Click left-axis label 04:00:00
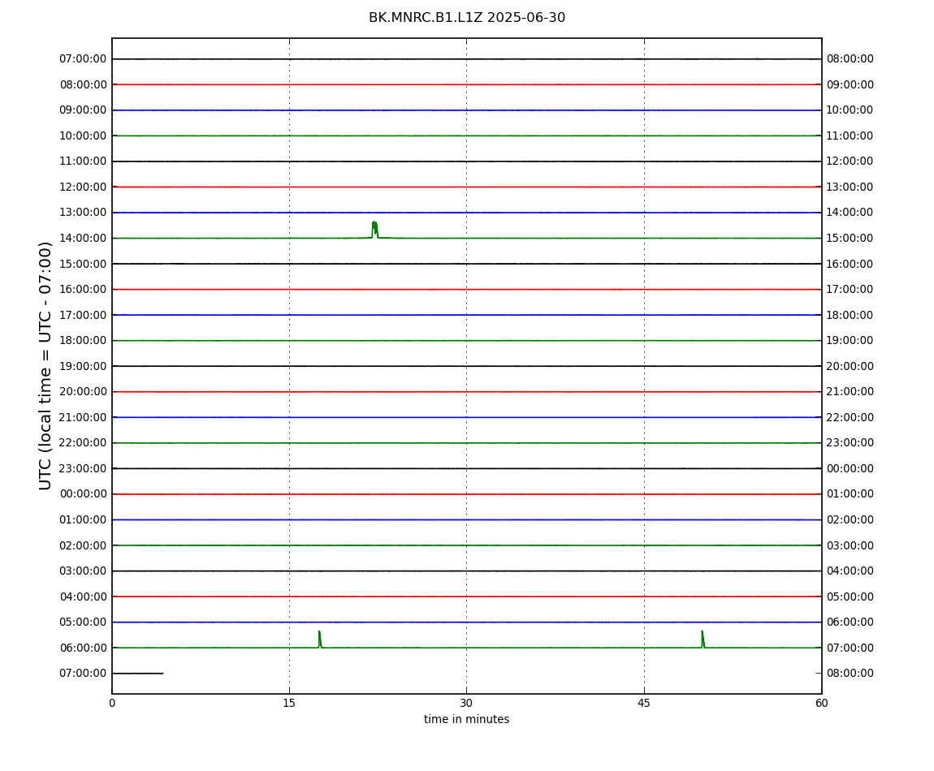The image size is (934, 771). [83, 597]
